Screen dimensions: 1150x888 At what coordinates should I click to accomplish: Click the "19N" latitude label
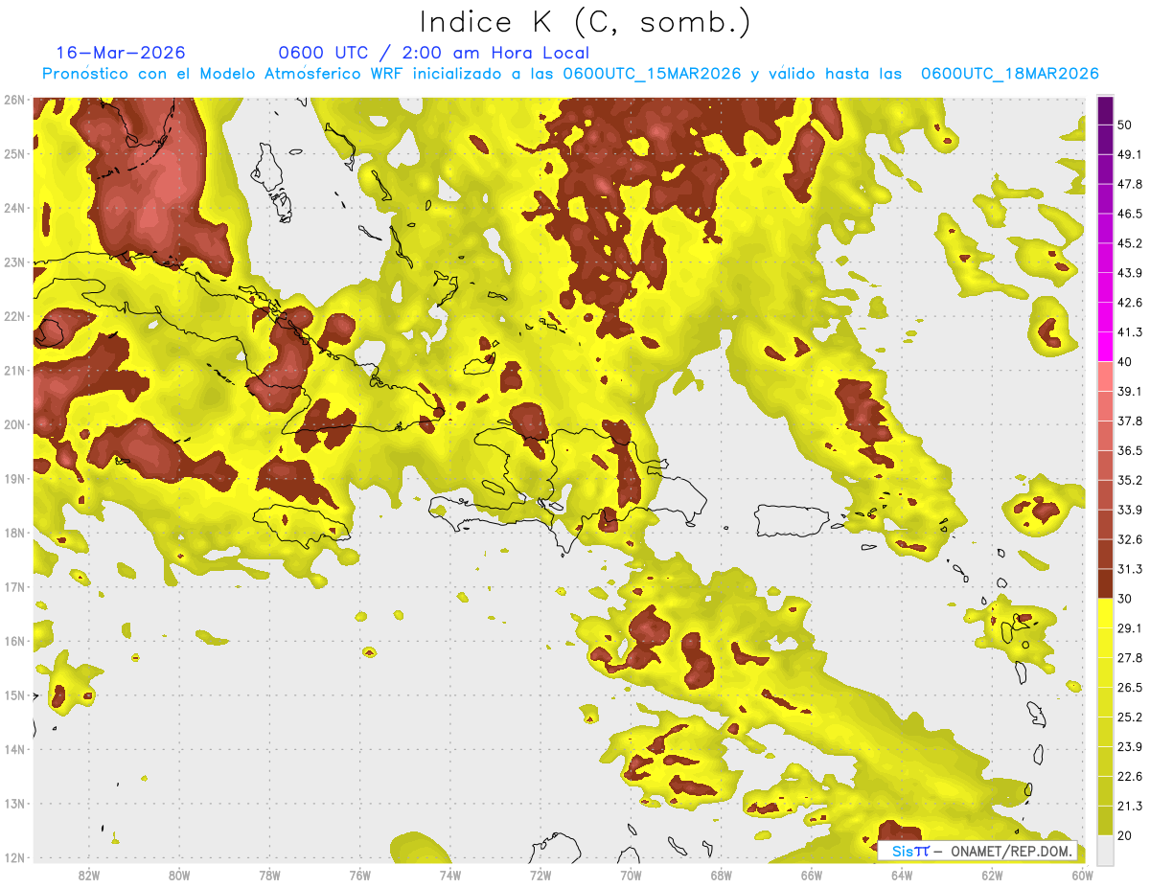13,478
